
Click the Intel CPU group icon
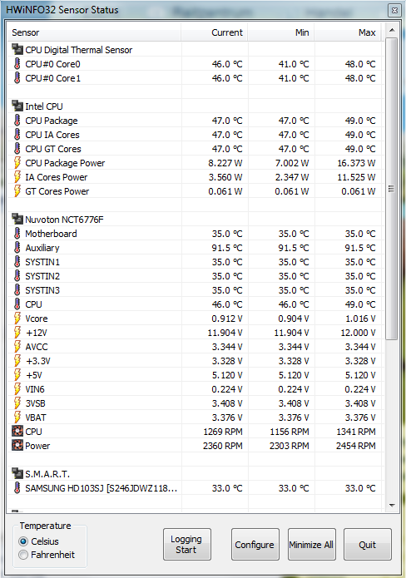(x=17, y=106)
